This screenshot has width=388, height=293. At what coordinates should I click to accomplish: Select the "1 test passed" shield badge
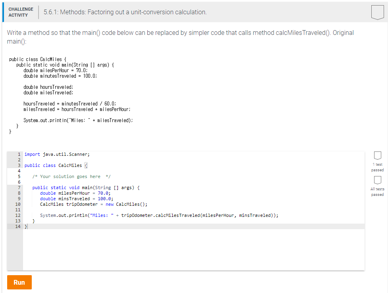coord(377,155)
